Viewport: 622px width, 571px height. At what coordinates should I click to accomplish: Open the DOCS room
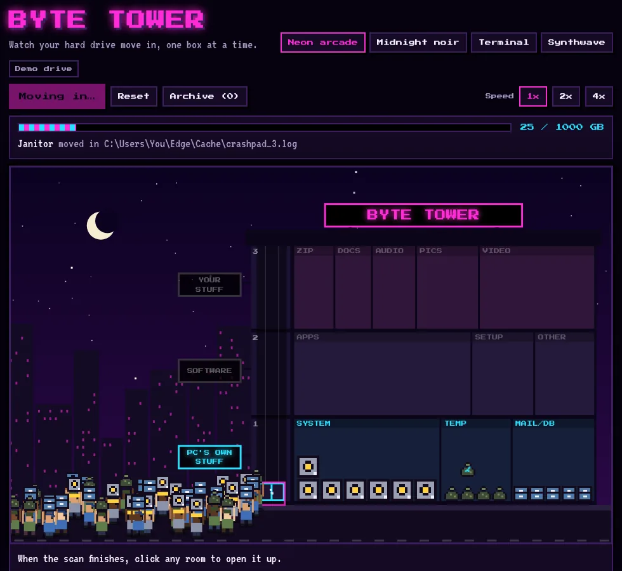coord(353,287)
